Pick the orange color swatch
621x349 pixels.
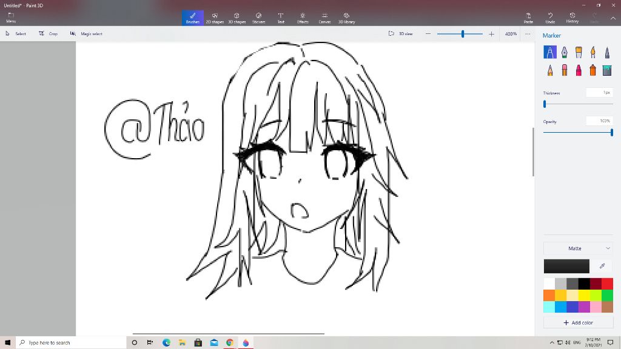pos(549,295)
